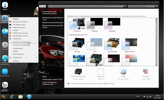Open the Explorer folder taskbar icon
Viewport: 164px width, 100px height.
(20, 97)
